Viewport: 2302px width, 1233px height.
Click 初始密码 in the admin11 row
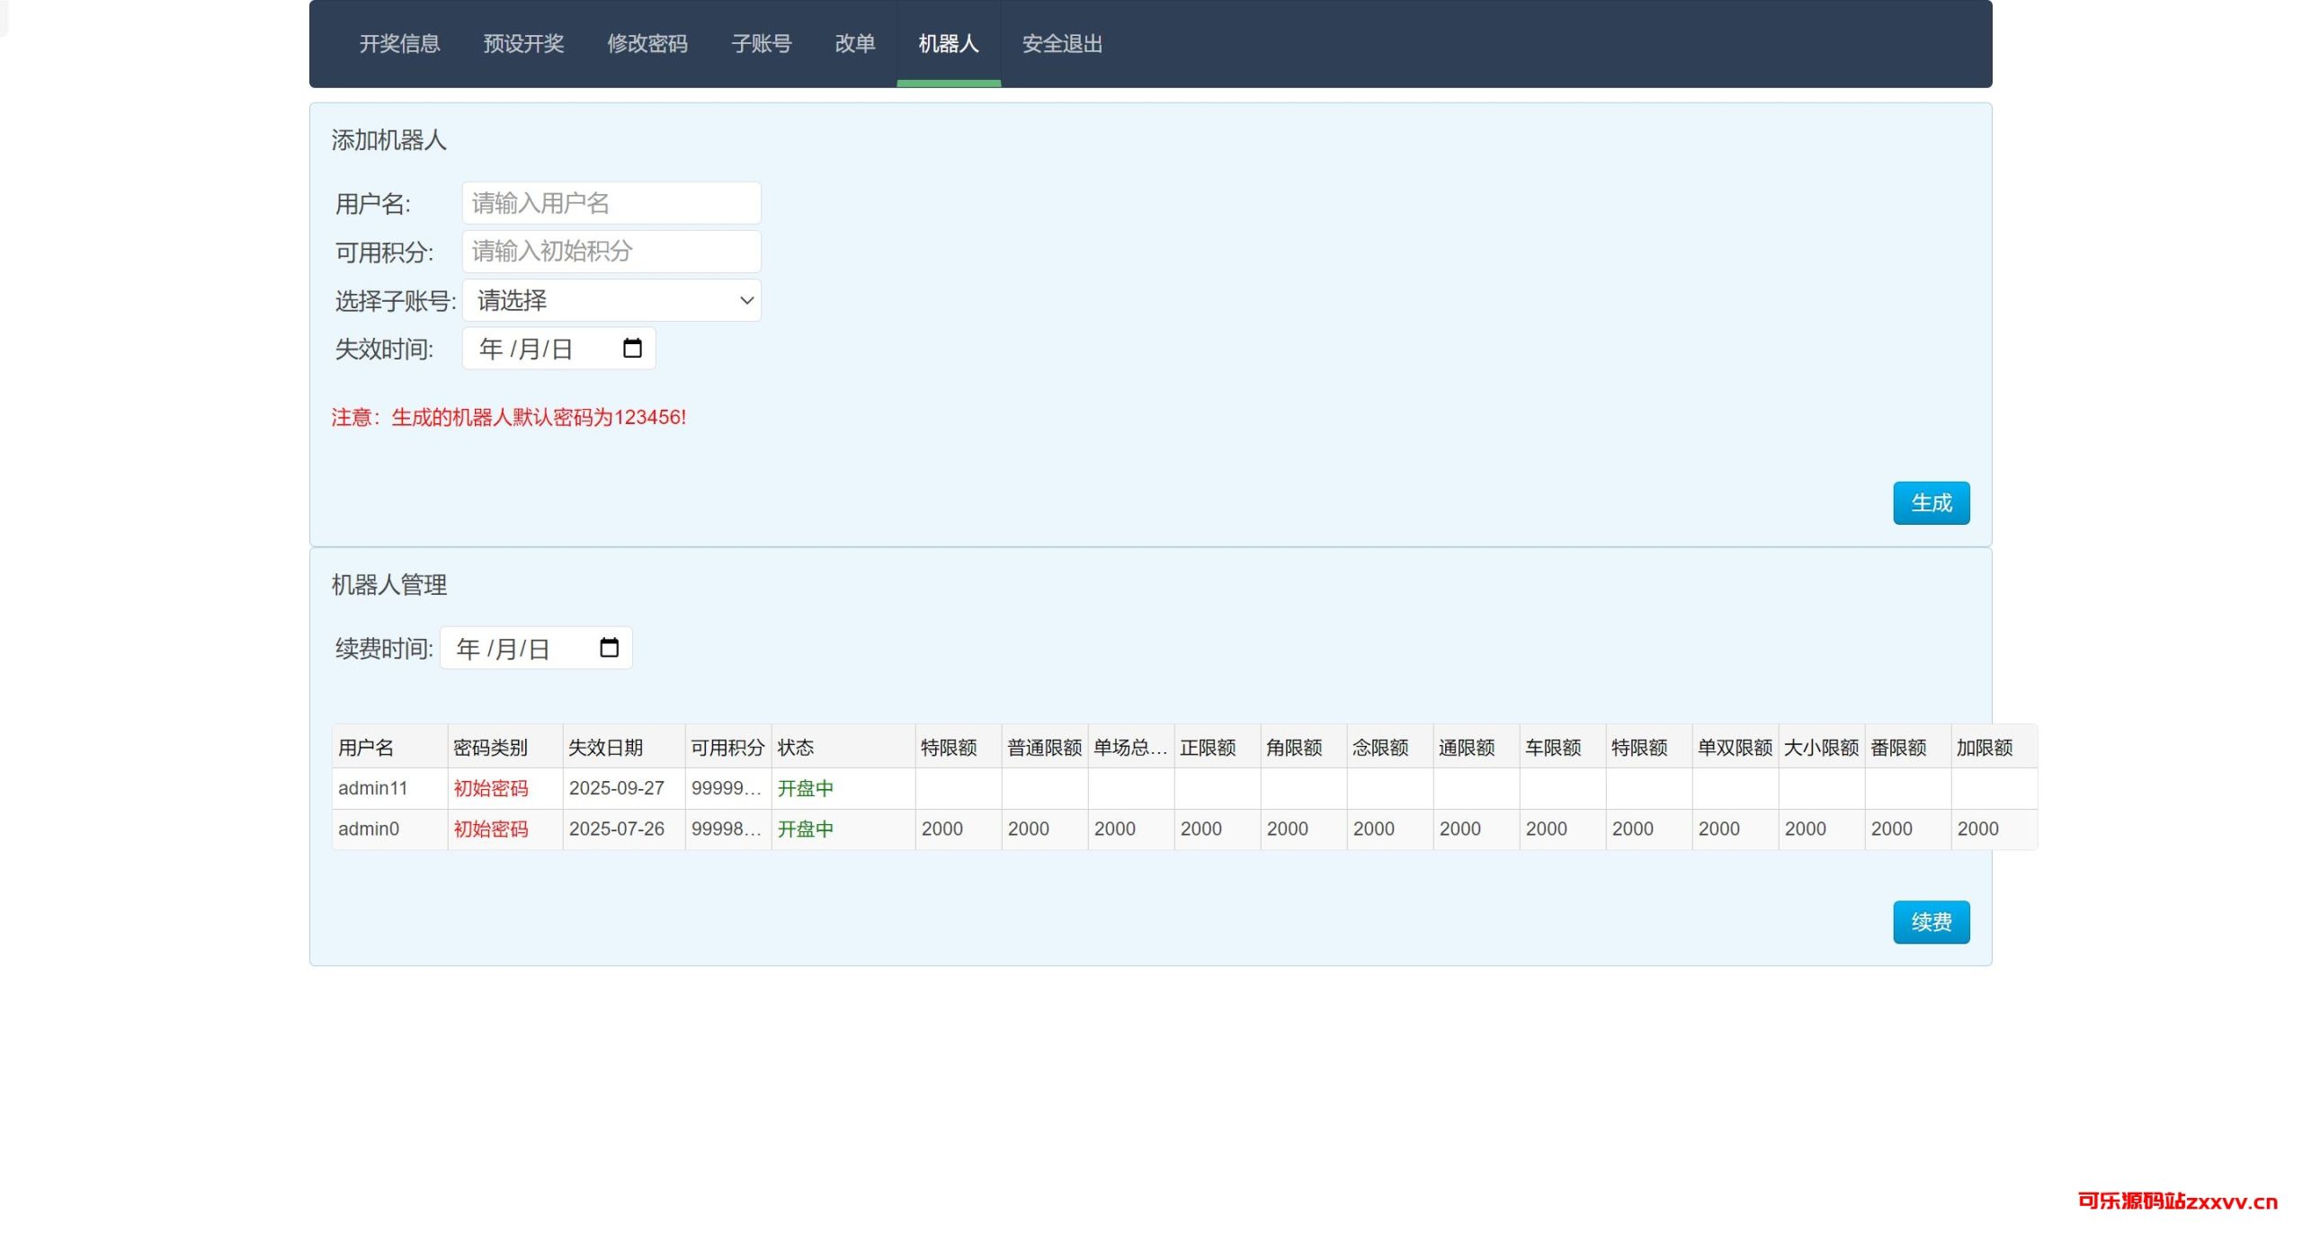click(491, 788)
